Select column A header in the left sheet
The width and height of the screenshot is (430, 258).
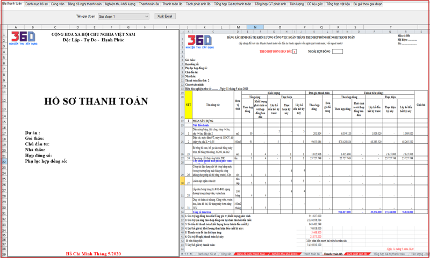pos(16,27)
